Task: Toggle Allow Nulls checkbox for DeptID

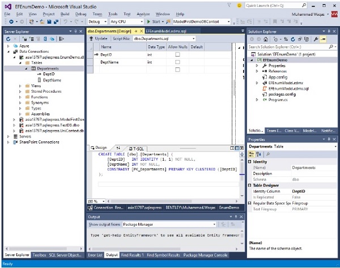Action: [x=177, y=54]
